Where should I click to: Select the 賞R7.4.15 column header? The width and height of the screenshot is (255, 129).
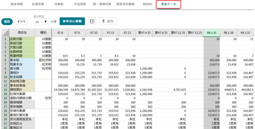coord(144,33)
